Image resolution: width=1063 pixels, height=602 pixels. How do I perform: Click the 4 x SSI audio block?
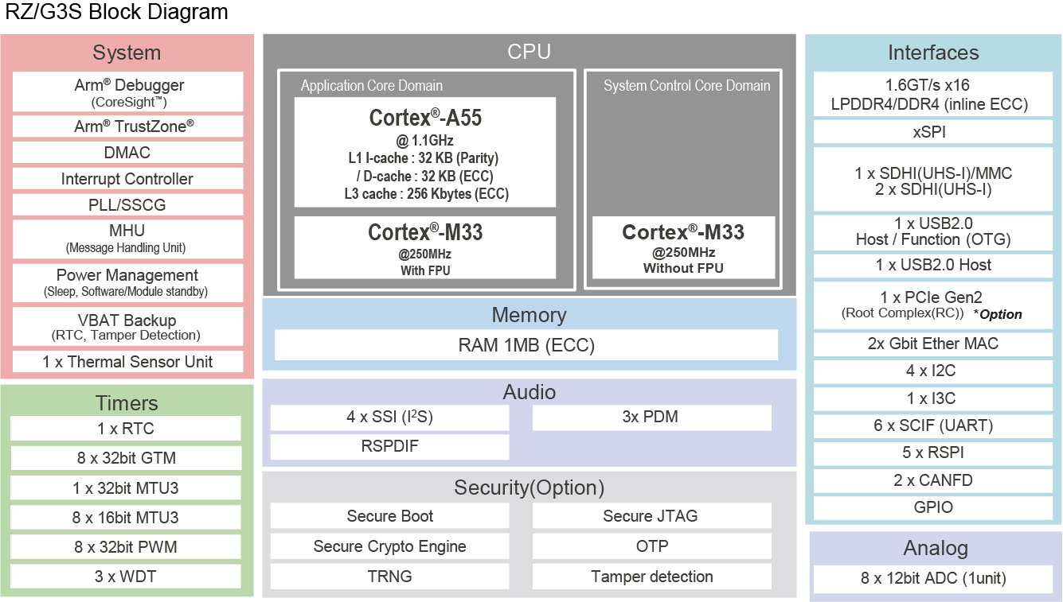tap(389, 418)
